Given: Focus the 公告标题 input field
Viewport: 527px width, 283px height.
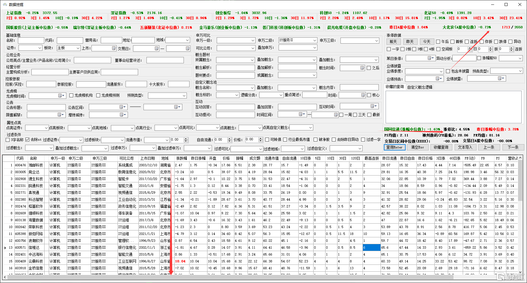Looking at the screenshot, I should point(46,107).
